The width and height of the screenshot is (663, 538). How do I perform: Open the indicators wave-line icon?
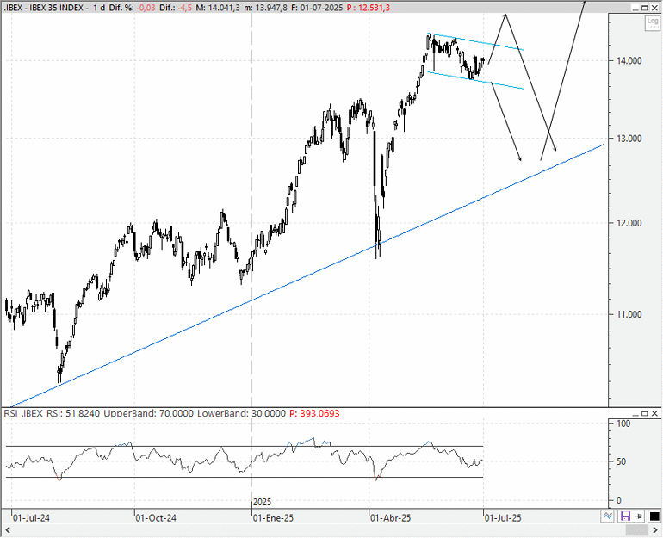click(608, 516)
